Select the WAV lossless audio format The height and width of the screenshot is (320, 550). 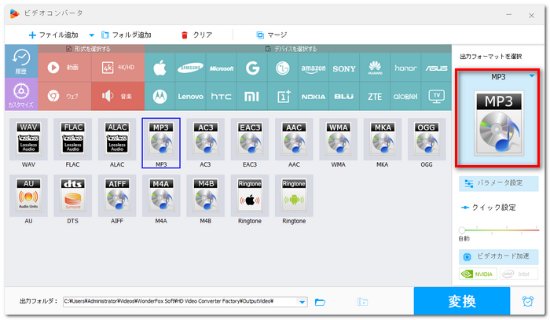pos(28,141)
